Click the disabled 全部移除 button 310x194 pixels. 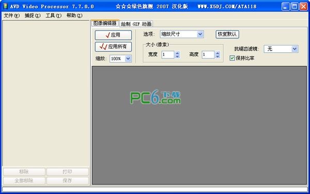24,181
